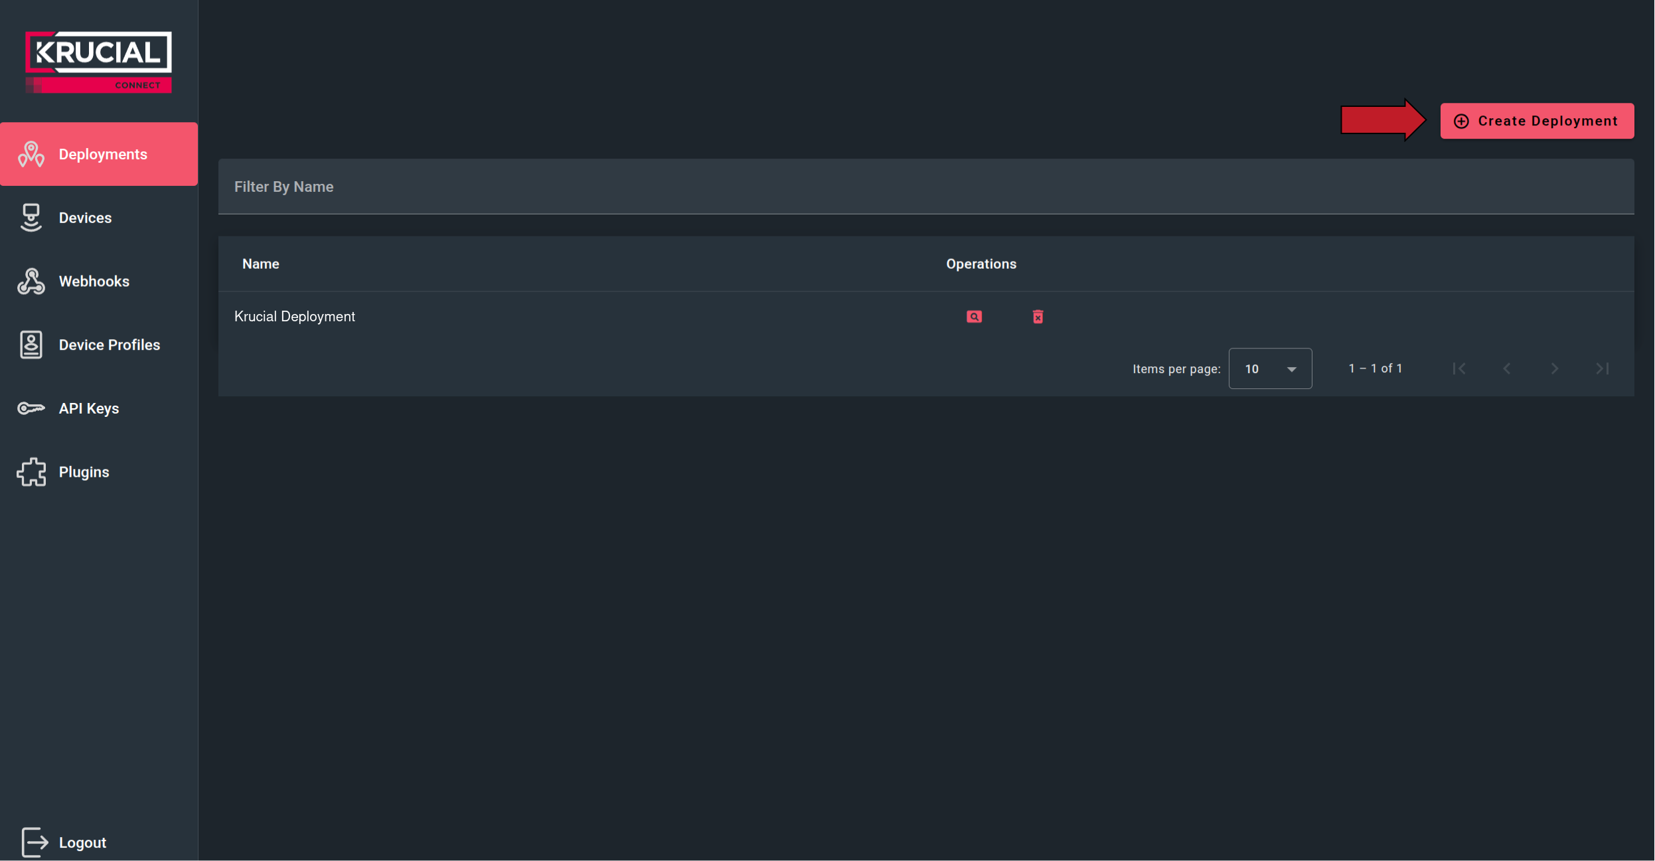Screen dimensions: 1655x861
Task: Open Deployments via the map pin icon
Action: pyautogui.click(x=31, y=153)
